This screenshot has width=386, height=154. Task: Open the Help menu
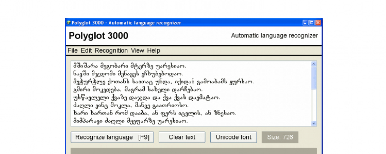coord(153,51)
